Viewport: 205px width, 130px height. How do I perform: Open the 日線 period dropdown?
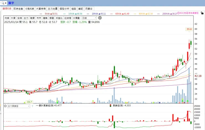pyautogui.click(x=89, y=18)
